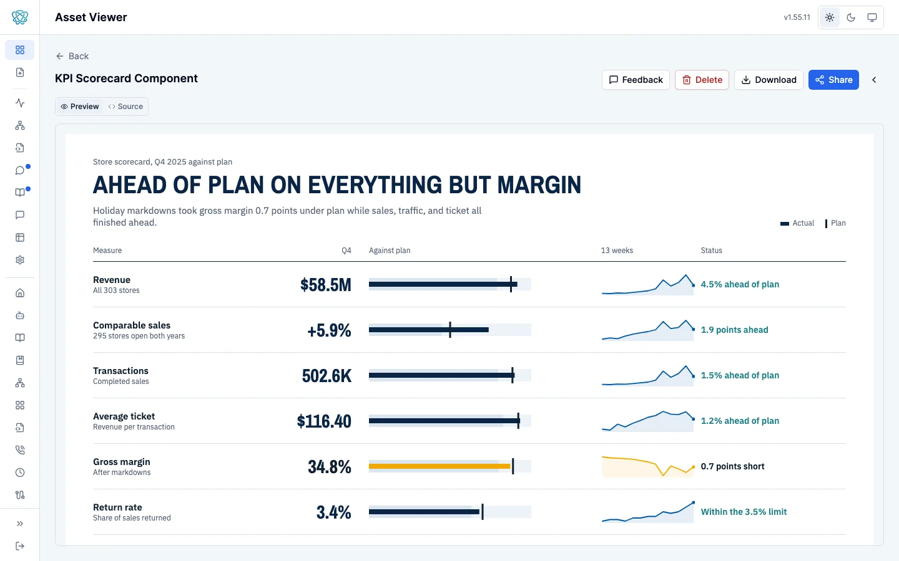Open the robot icon in sidebar
This screenshot has width=899, height=561.
point(20,315)
